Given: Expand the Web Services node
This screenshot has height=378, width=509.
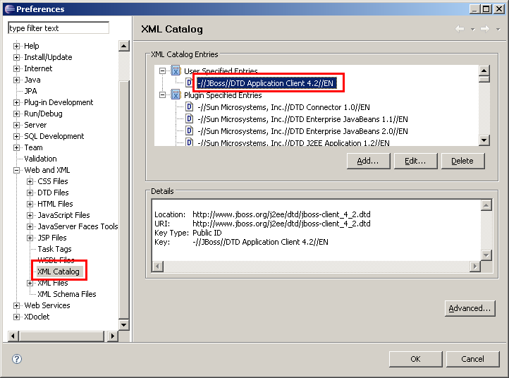Looking at the screenshot, I should click(16, 305).
